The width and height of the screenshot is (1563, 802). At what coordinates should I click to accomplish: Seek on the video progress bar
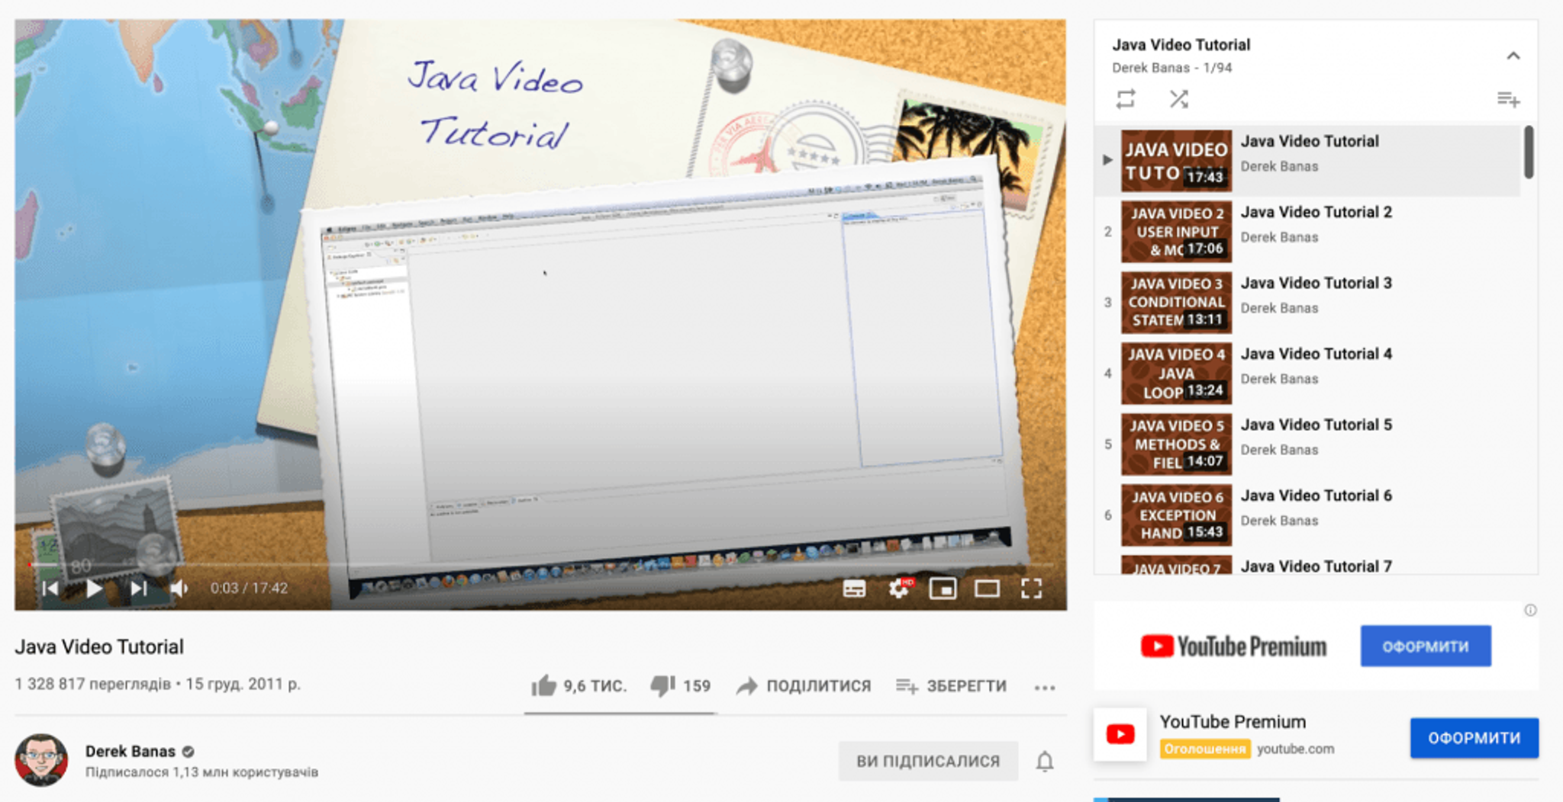534,565
